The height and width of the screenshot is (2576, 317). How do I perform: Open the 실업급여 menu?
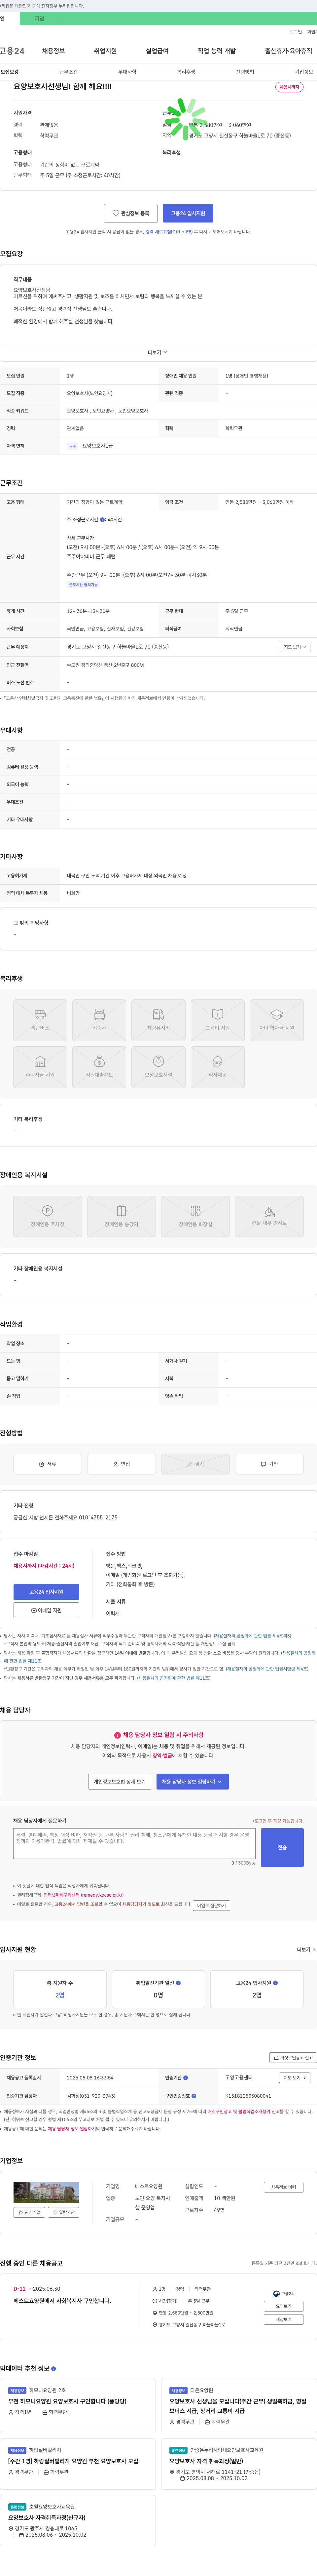point(157,51)
